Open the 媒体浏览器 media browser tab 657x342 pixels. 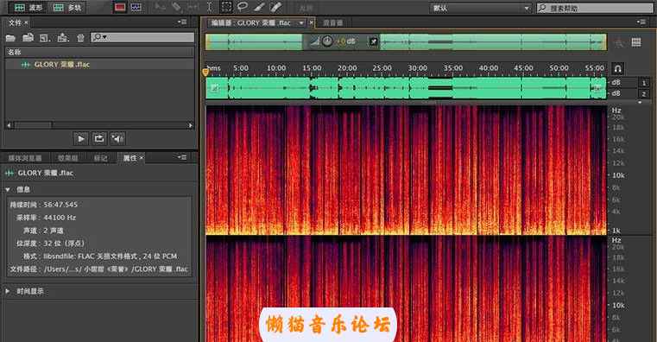pos(25,158)
